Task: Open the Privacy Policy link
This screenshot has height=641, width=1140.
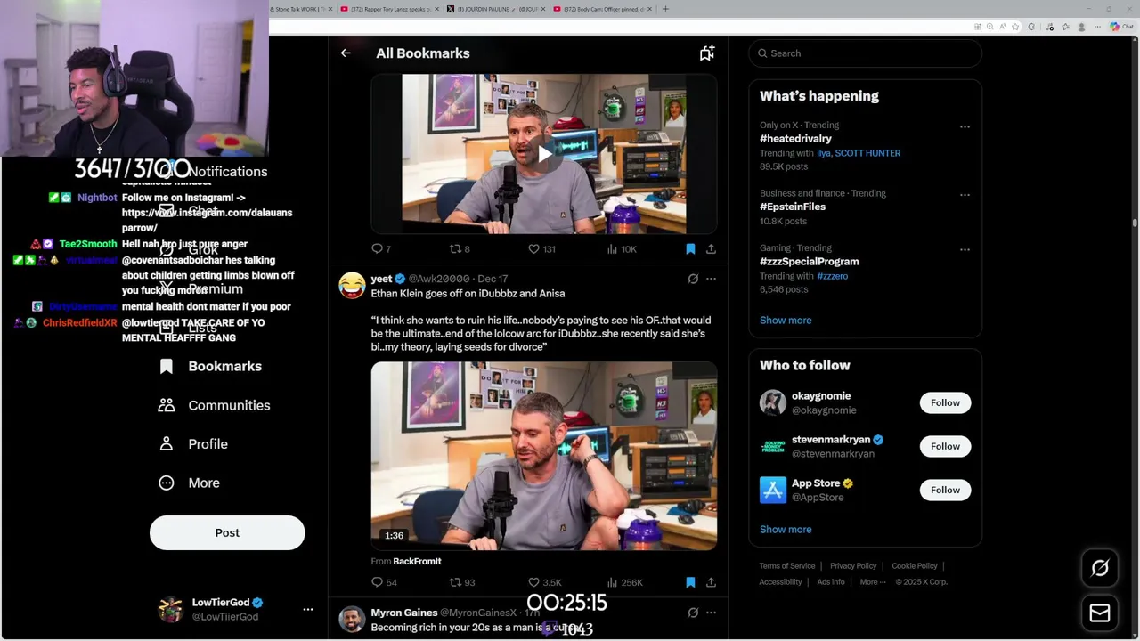Action: pos(853,566)
